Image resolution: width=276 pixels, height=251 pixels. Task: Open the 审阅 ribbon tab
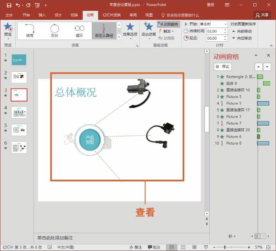133,15
